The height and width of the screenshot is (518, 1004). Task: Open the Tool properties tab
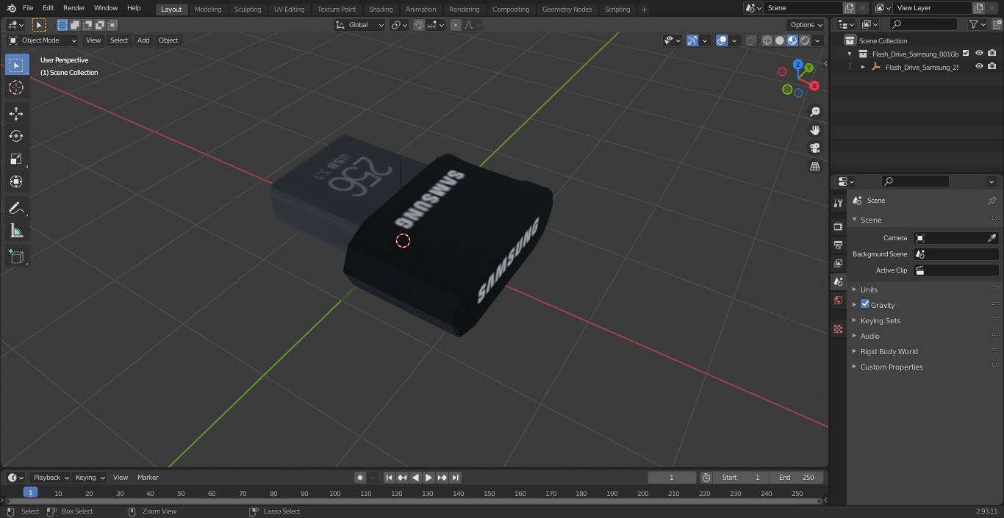(x=838, y=204)
